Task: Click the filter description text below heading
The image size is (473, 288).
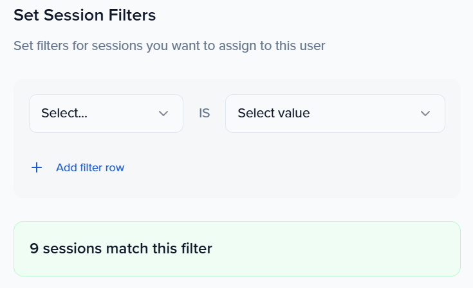Action: (x=169, y=46)
